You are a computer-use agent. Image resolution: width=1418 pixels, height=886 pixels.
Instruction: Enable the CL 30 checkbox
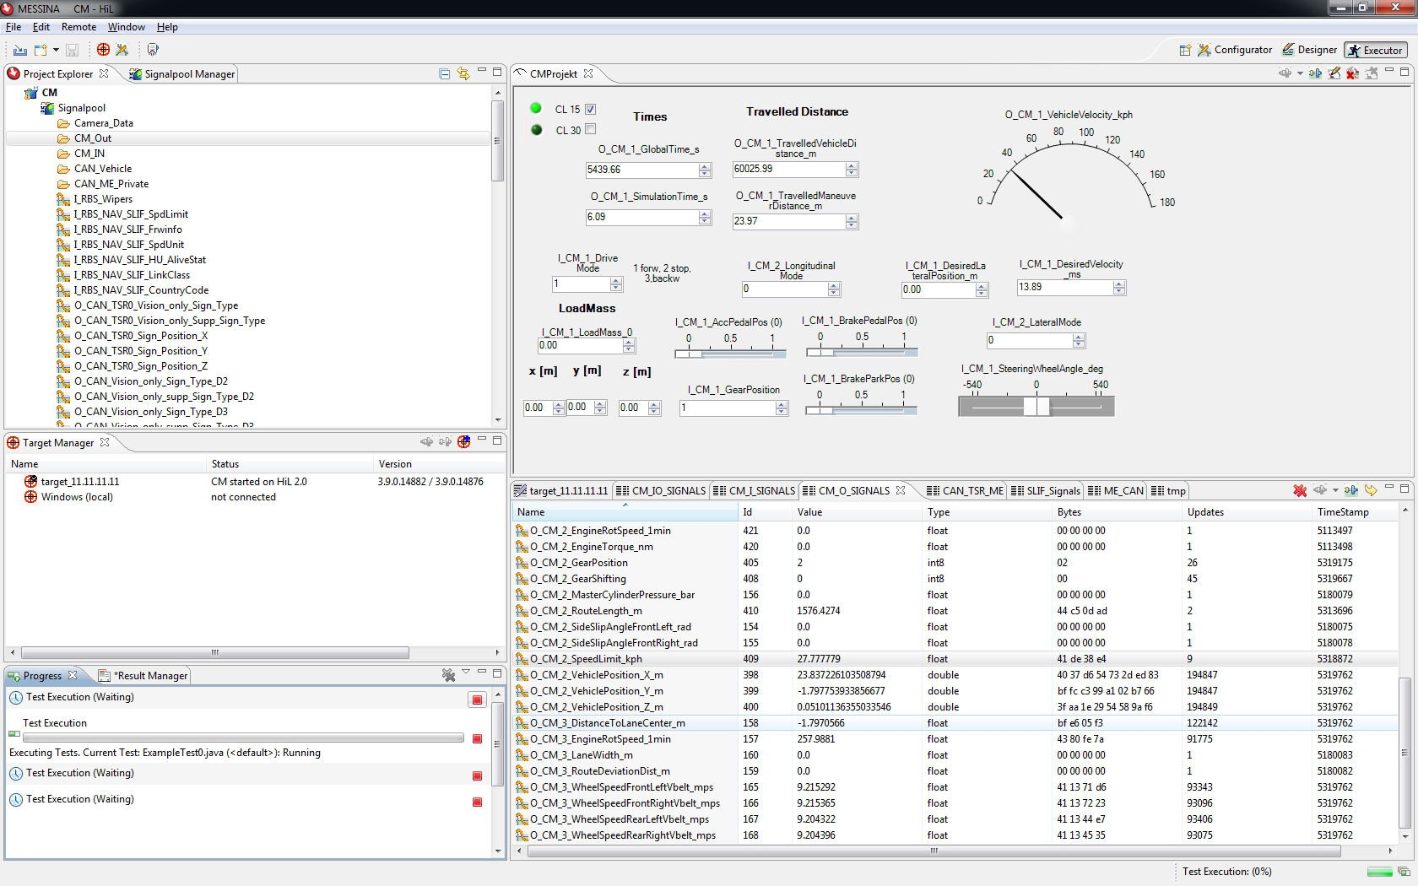591,129
